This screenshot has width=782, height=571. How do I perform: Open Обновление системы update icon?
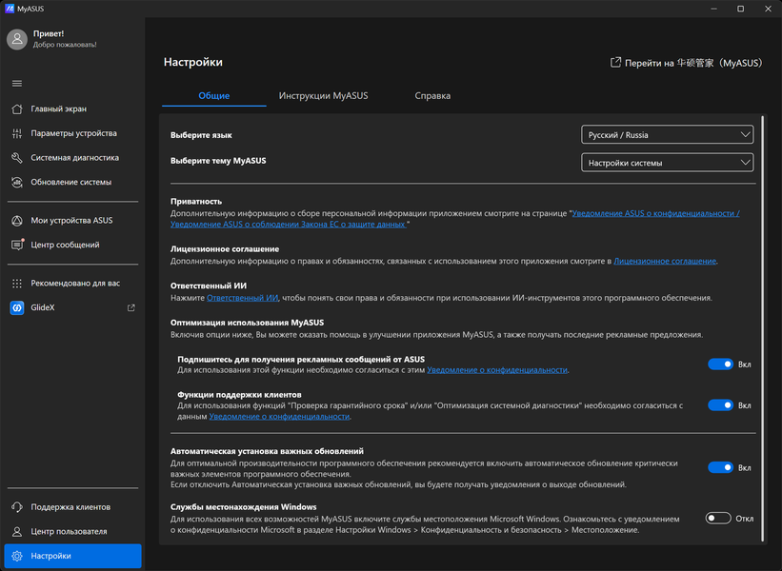(x=17, y=182)
